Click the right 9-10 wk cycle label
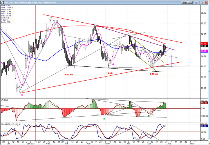Screen dimensions: 210x145 pyautogui.click(x=153, y=74)
